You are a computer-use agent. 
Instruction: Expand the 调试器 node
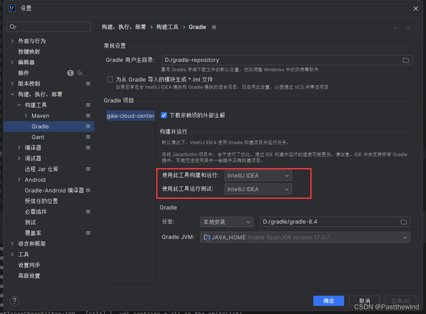19,158
